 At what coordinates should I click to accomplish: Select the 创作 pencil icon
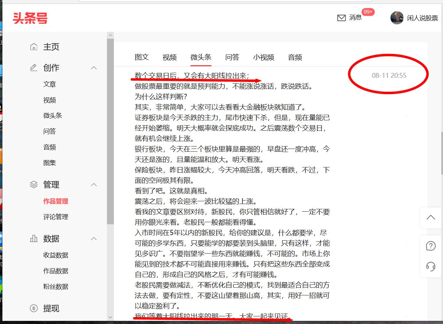(33, 68)
